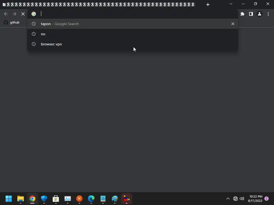274x205 pixels.
Task: Open the tab search chevron dropdown
Action: [x=231, y=4]
